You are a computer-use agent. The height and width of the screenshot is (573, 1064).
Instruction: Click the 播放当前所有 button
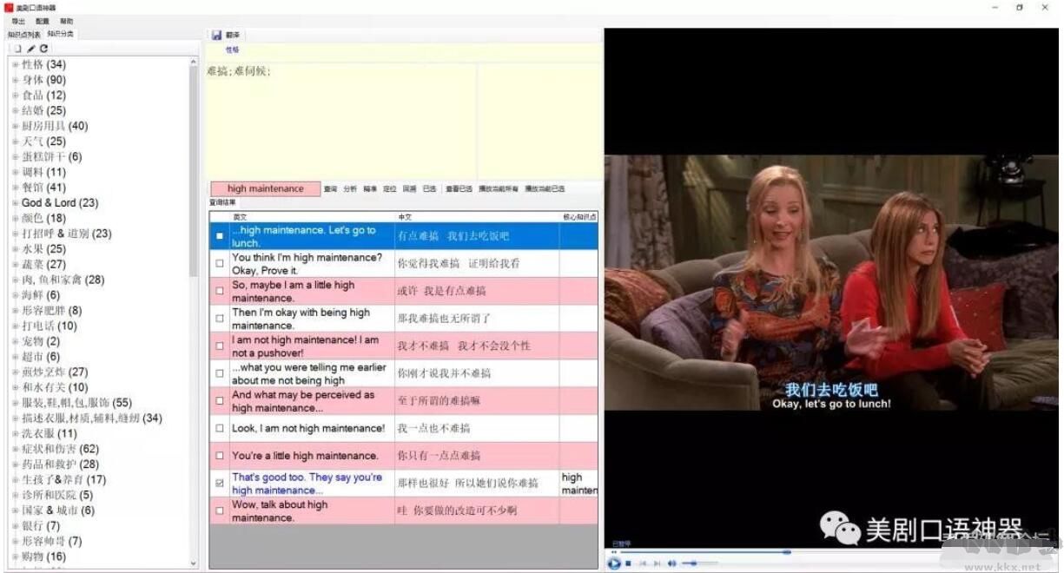click(x=499, y=188)
